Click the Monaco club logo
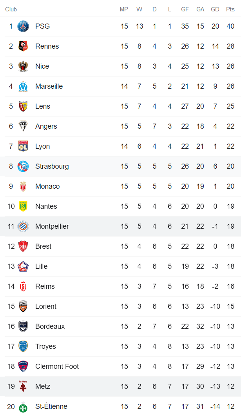The image size is (241, 419). point(23,186)
